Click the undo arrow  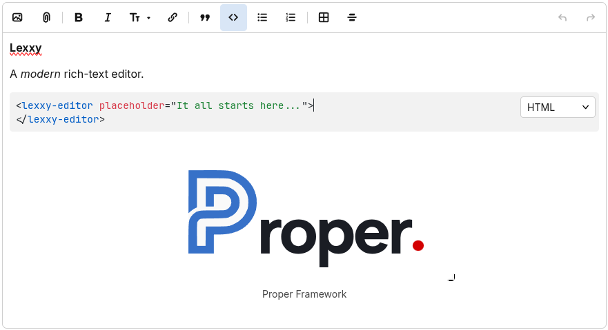(562, 17)
